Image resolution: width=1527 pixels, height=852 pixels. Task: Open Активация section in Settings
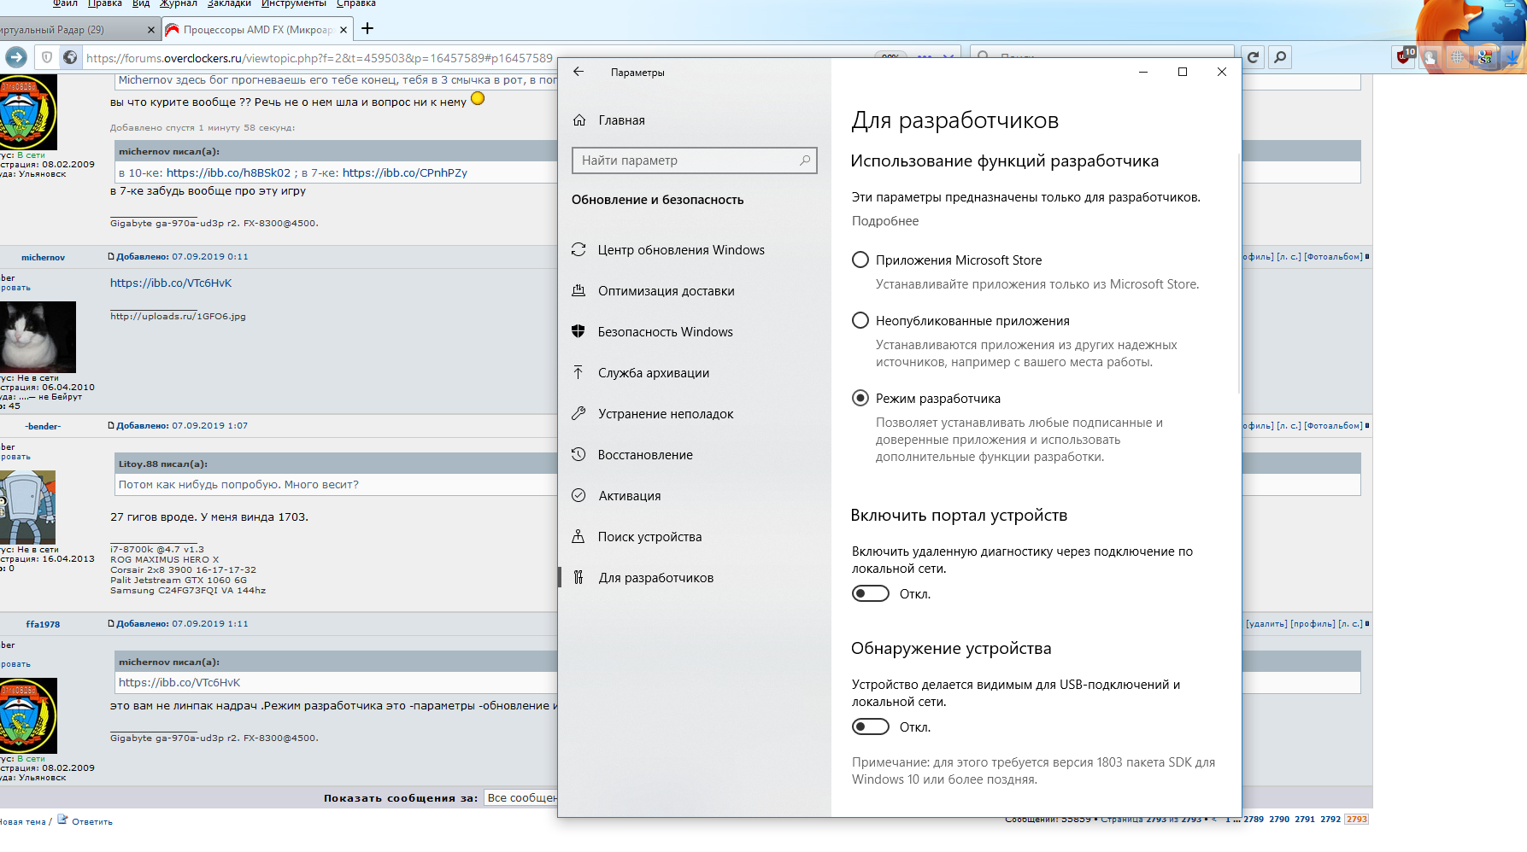pyautogui.click(x=630, y=496)
